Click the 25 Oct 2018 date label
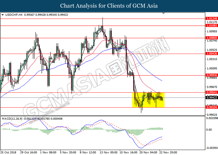Image resolution: width=218 pixels, height=155 pixels. (x=8, y=153)
